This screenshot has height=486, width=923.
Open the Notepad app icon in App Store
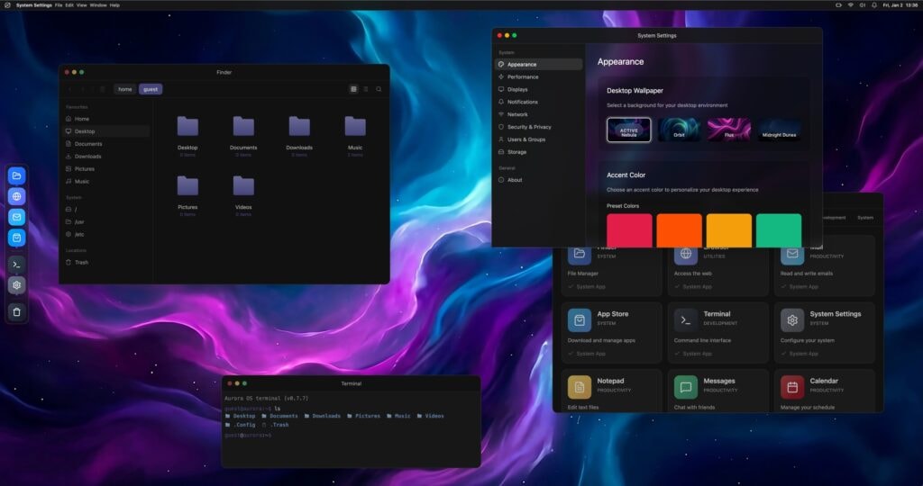(580, 387)
